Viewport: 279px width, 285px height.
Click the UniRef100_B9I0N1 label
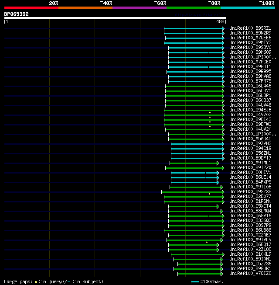coord(250,259)
